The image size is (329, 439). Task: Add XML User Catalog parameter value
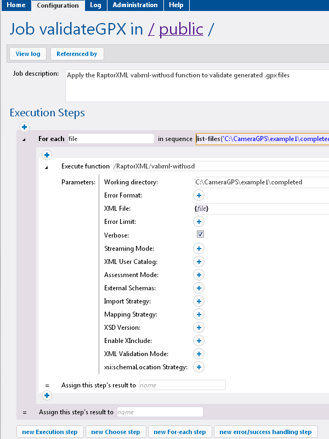pos(199,262)
